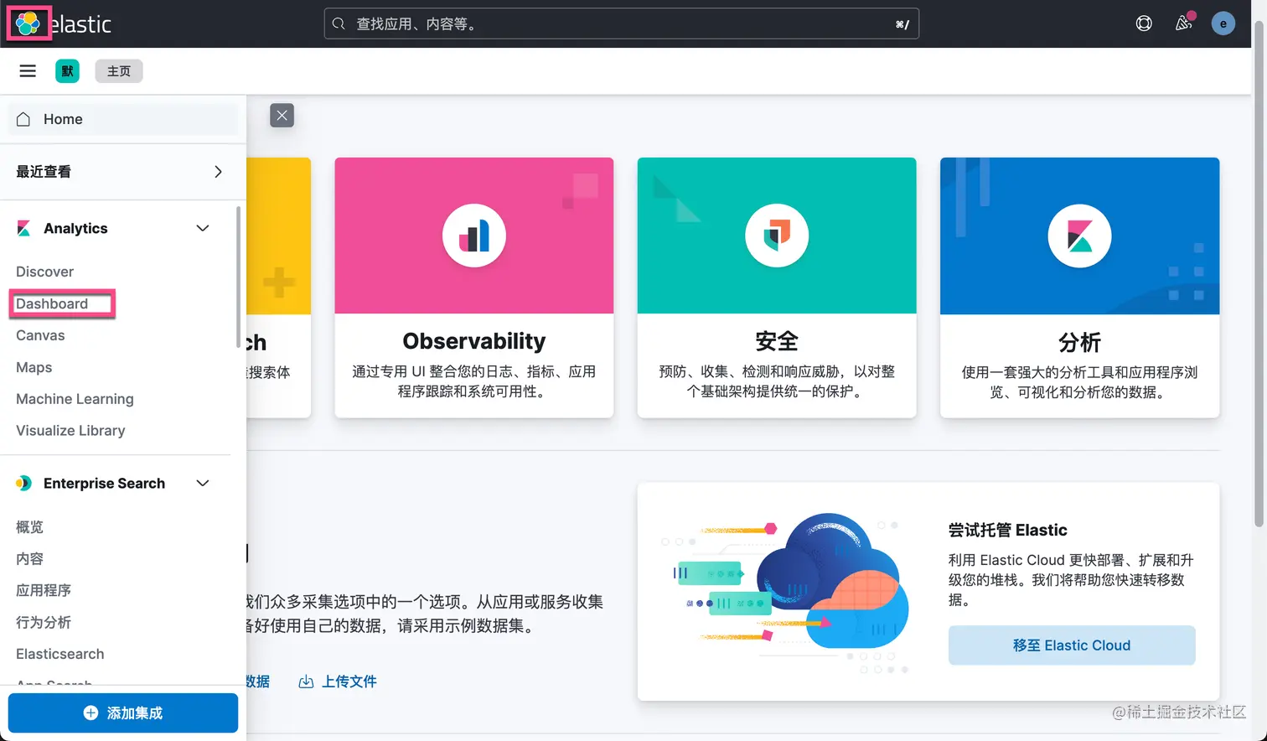Click the plus icon on Add integrations
1267x741 pixels.
click(90, 712)
